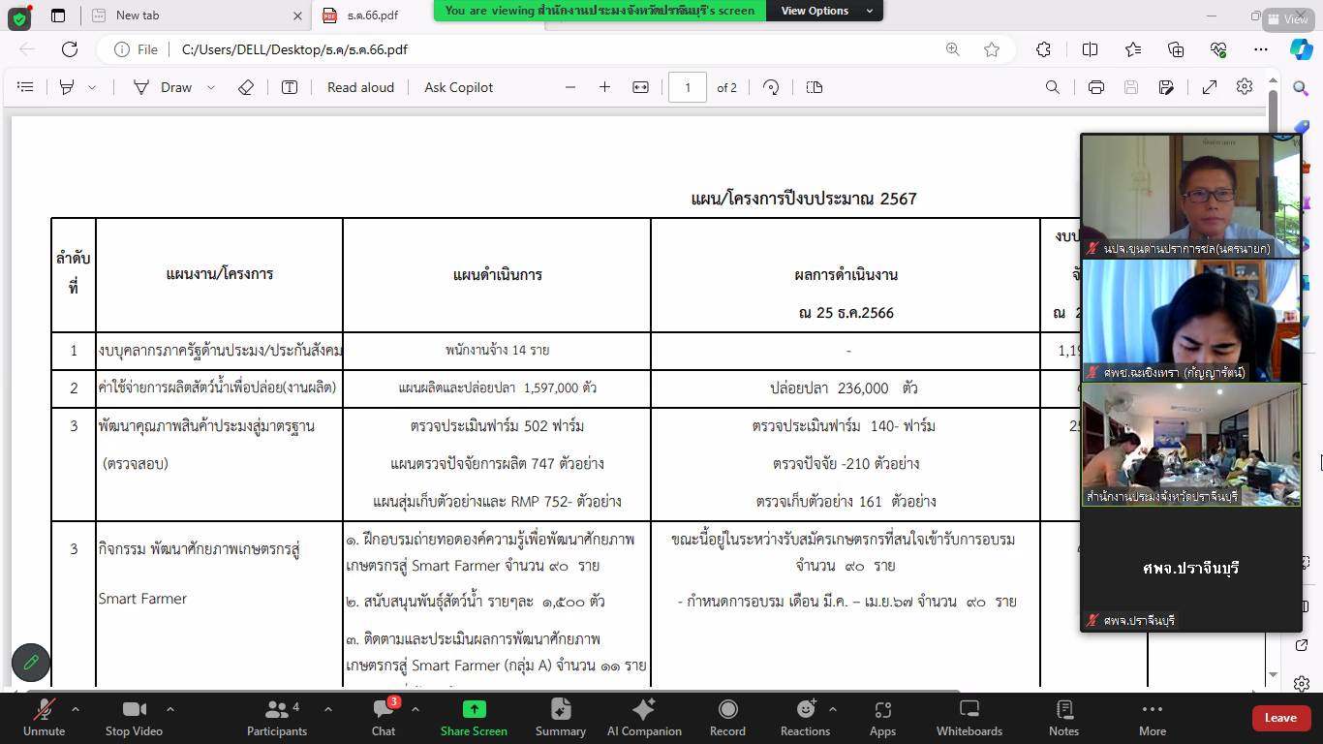
Task: Toggle PDF table of contents
Action: coord(26,87)
